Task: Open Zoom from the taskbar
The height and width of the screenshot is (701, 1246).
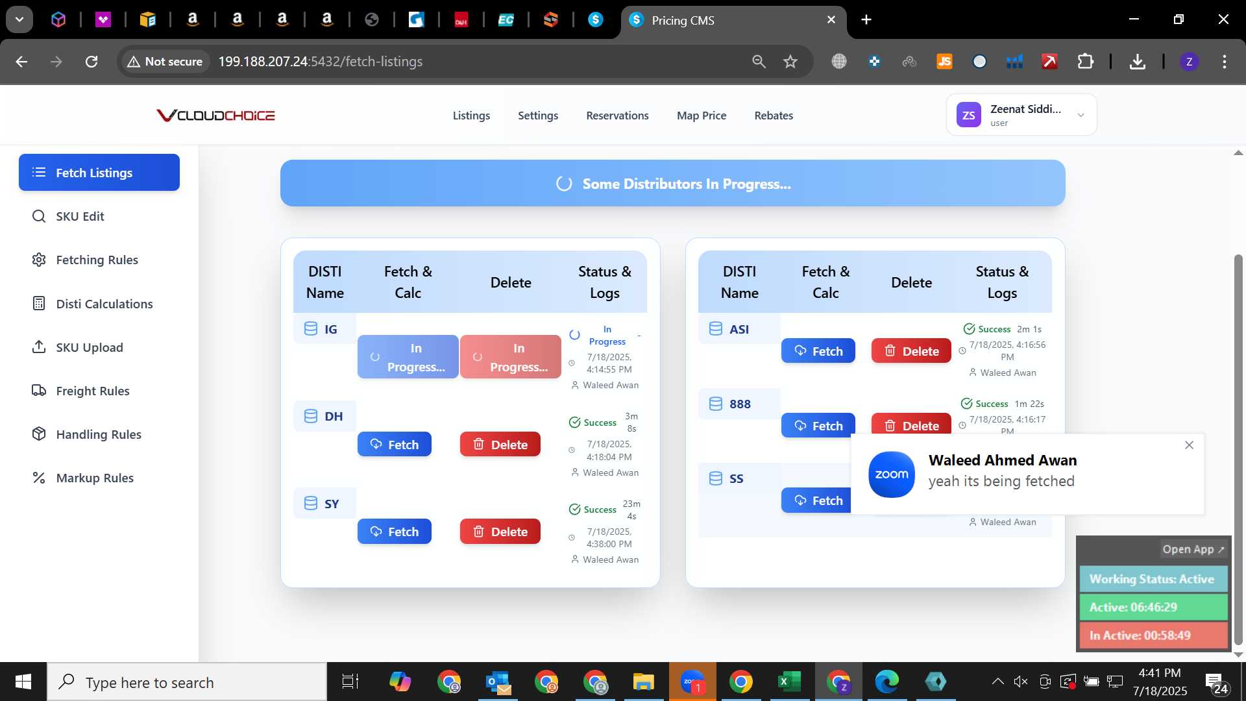Action: [x=692, y=682]
